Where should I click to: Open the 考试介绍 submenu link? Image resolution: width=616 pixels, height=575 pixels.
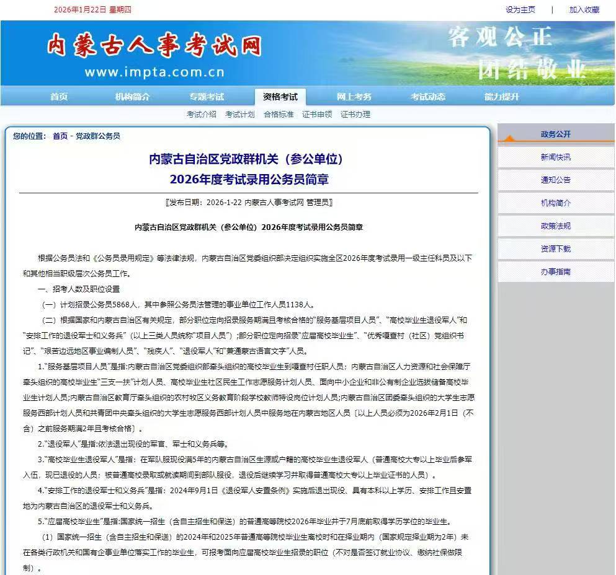click(200, 114)
